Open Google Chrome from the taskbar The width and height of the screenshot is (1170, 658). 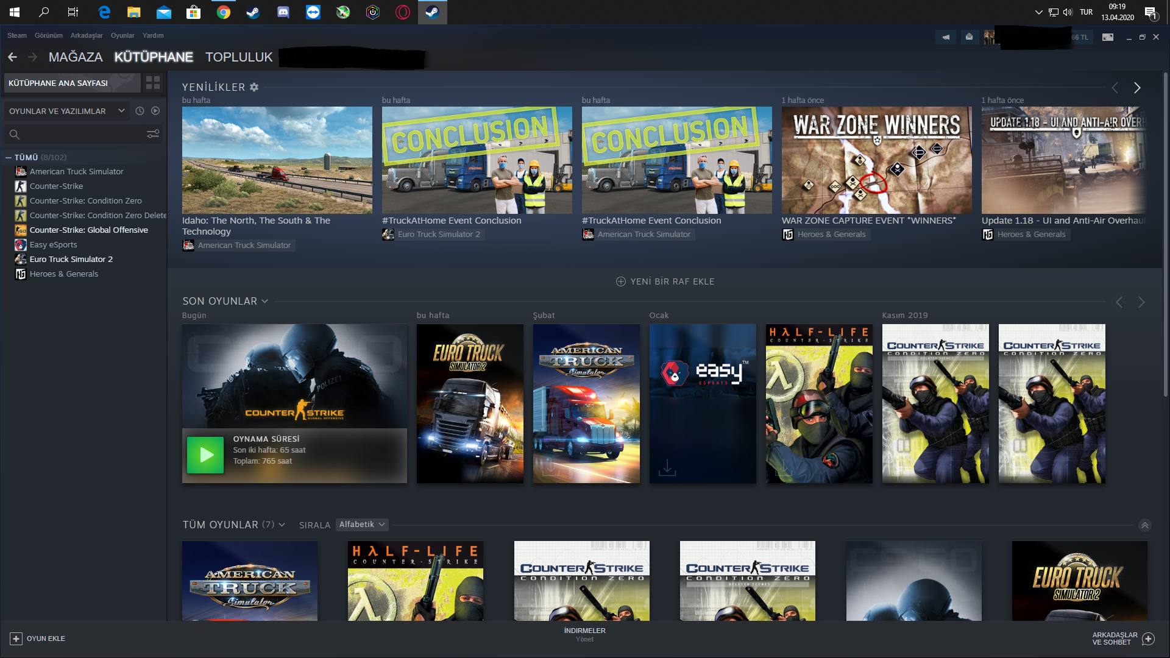[224, 12]
